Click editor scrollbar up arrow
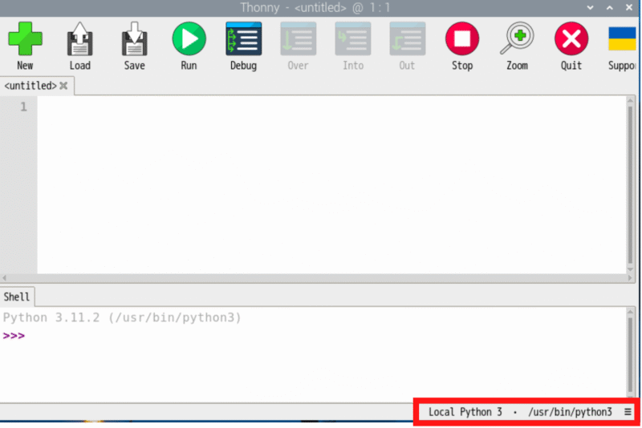642x428 pixels. 630,100
